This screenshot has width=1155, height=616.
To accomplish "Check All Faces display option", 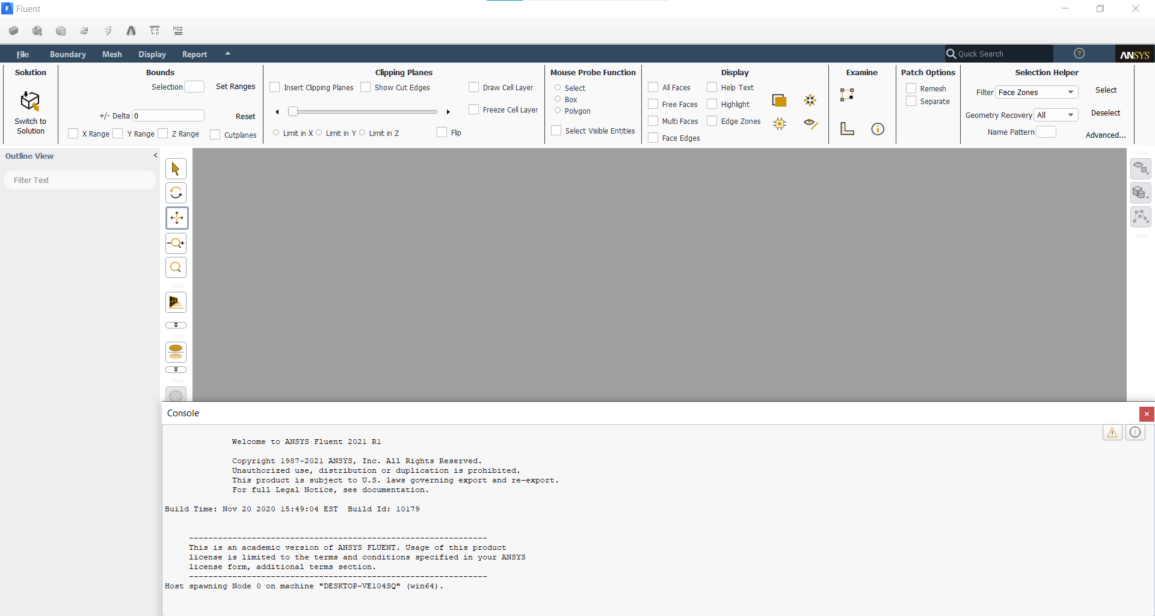I will (653, 87).
